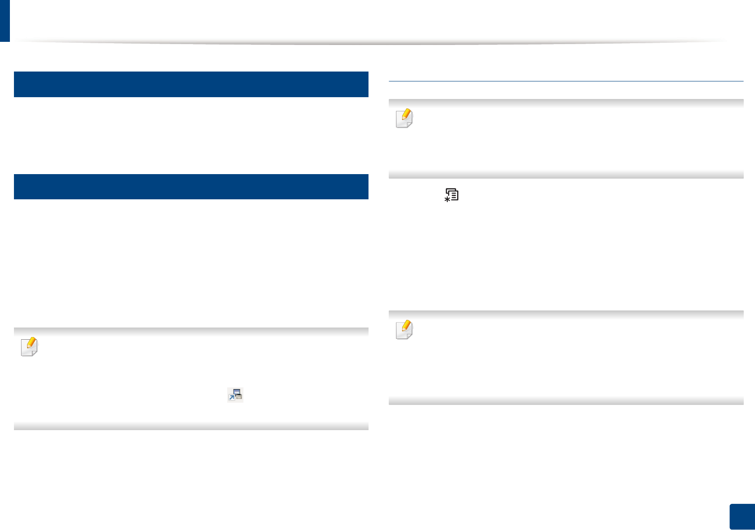Select the first dark blue section header bar

(191, 84)
